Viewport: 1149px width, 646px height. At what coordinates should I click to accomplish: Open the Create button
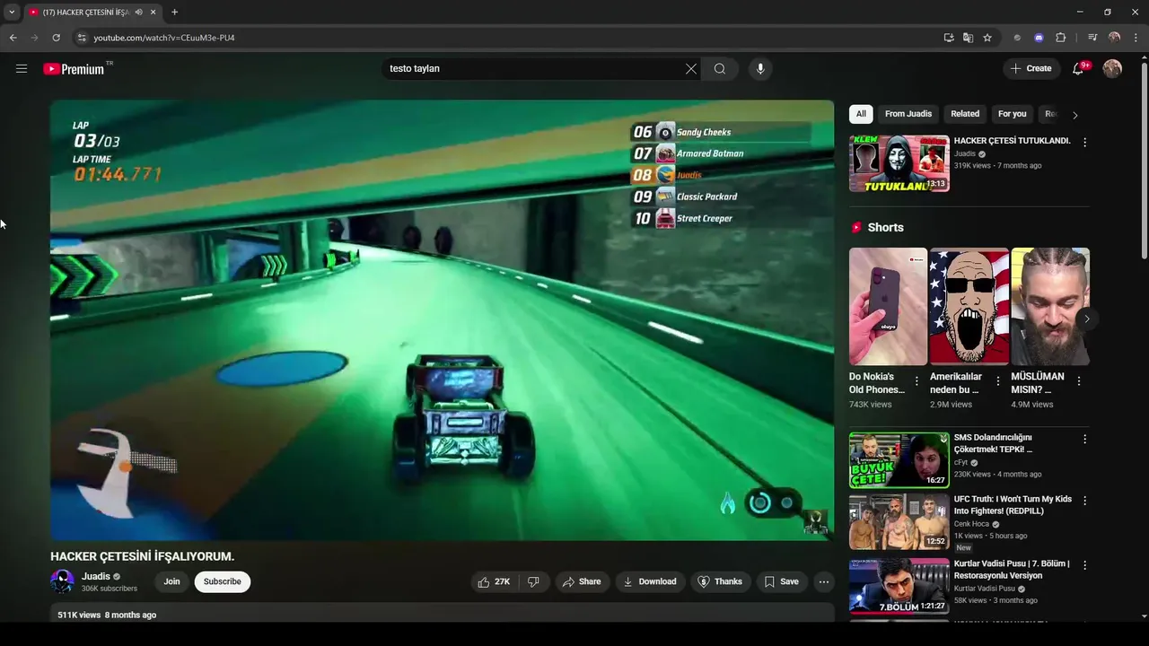1031,68
